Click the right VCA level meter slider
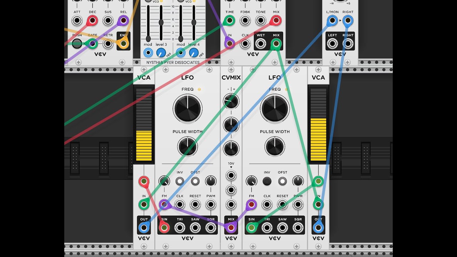Image resolution: width=457 pixels, height=257 pixels. [x=318, y=124]
